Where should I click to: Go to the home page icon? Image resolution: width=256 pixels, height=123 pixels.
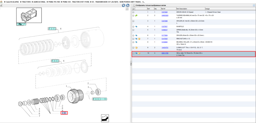tap(1, 2)
